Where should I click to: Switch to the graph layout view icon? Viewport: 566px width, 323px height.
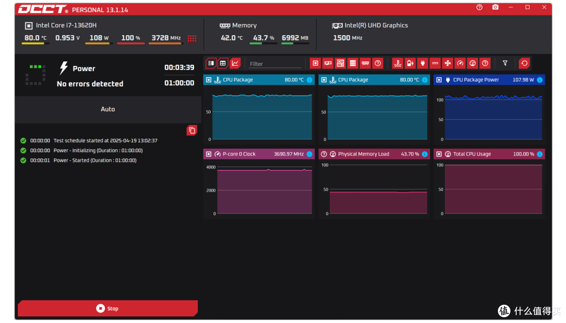tap(235, 63)
